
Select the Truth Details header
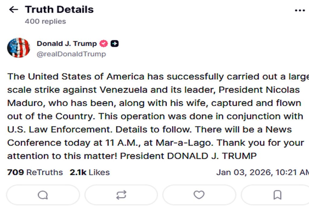click(x=59, y=9)
